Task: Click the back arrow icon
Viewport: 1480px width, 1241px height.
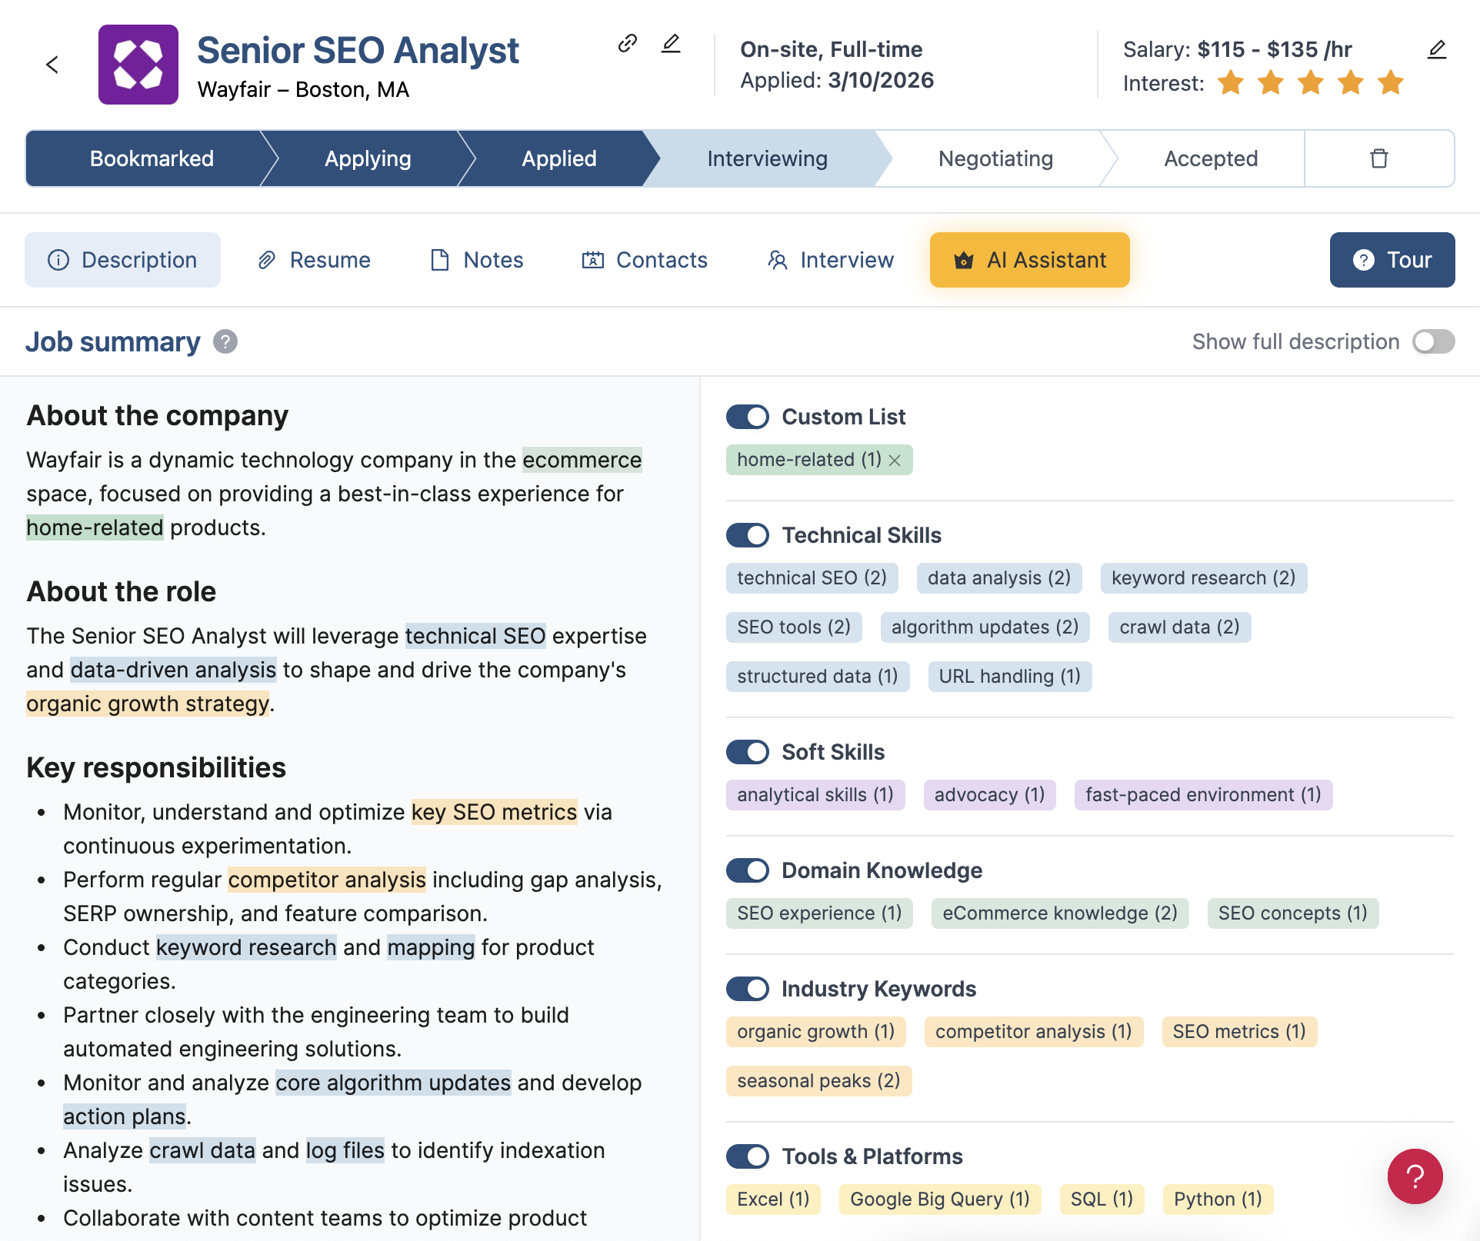Action: click(x=52, y=65)
